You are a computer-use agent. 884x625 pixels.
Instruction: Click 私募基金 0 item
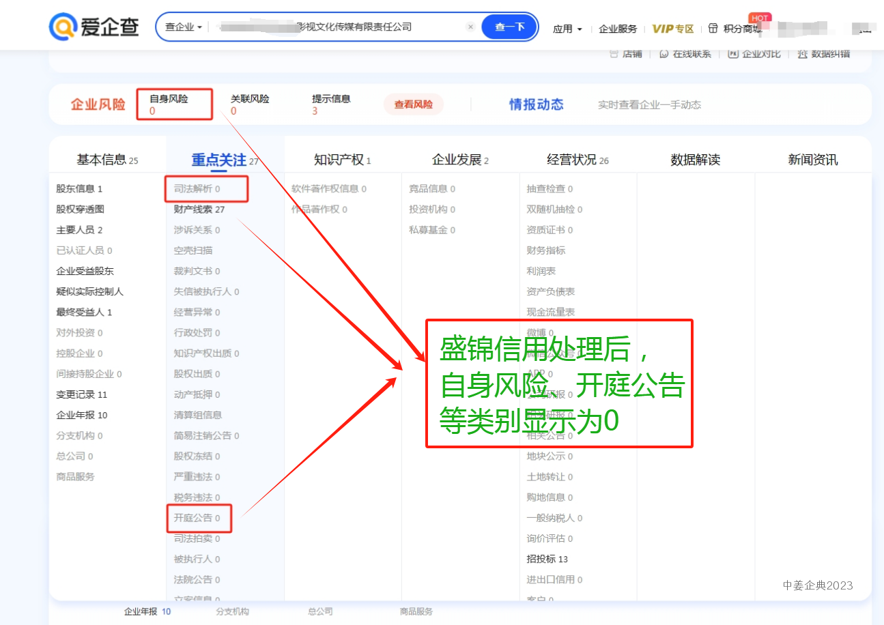432,230
